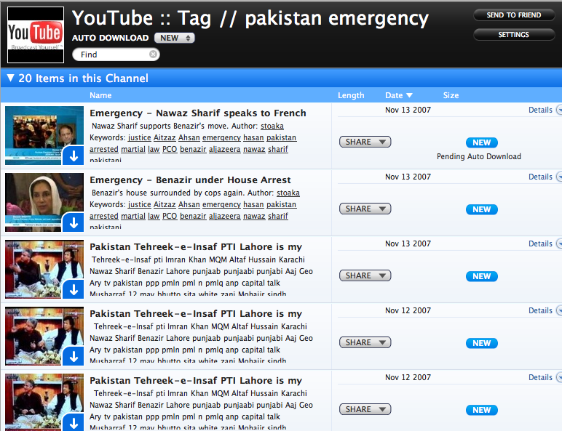This screenshot has width=562, height=431.
Task: Click into the Find search field
Action: coord(113,55)
